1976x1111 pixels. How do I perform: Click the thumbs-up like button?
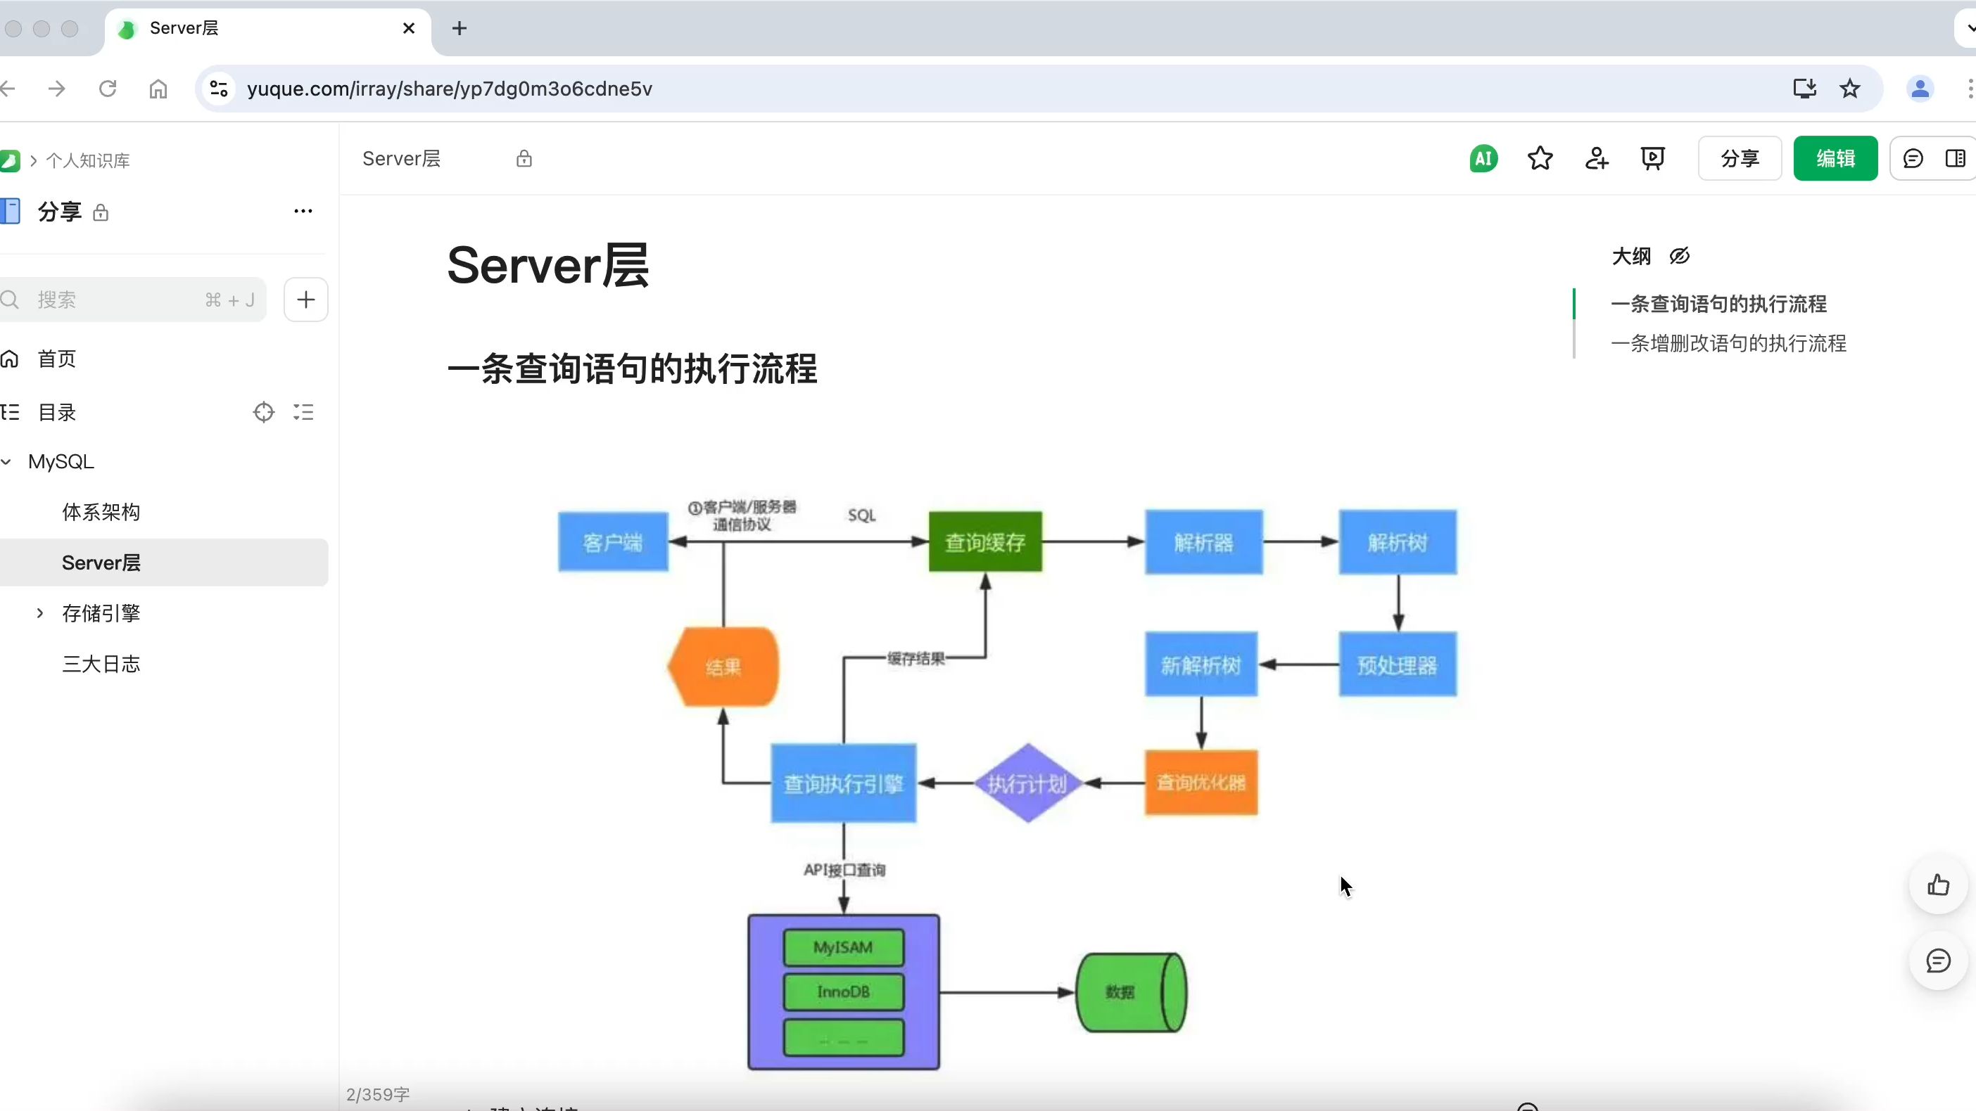[1939, 885]
